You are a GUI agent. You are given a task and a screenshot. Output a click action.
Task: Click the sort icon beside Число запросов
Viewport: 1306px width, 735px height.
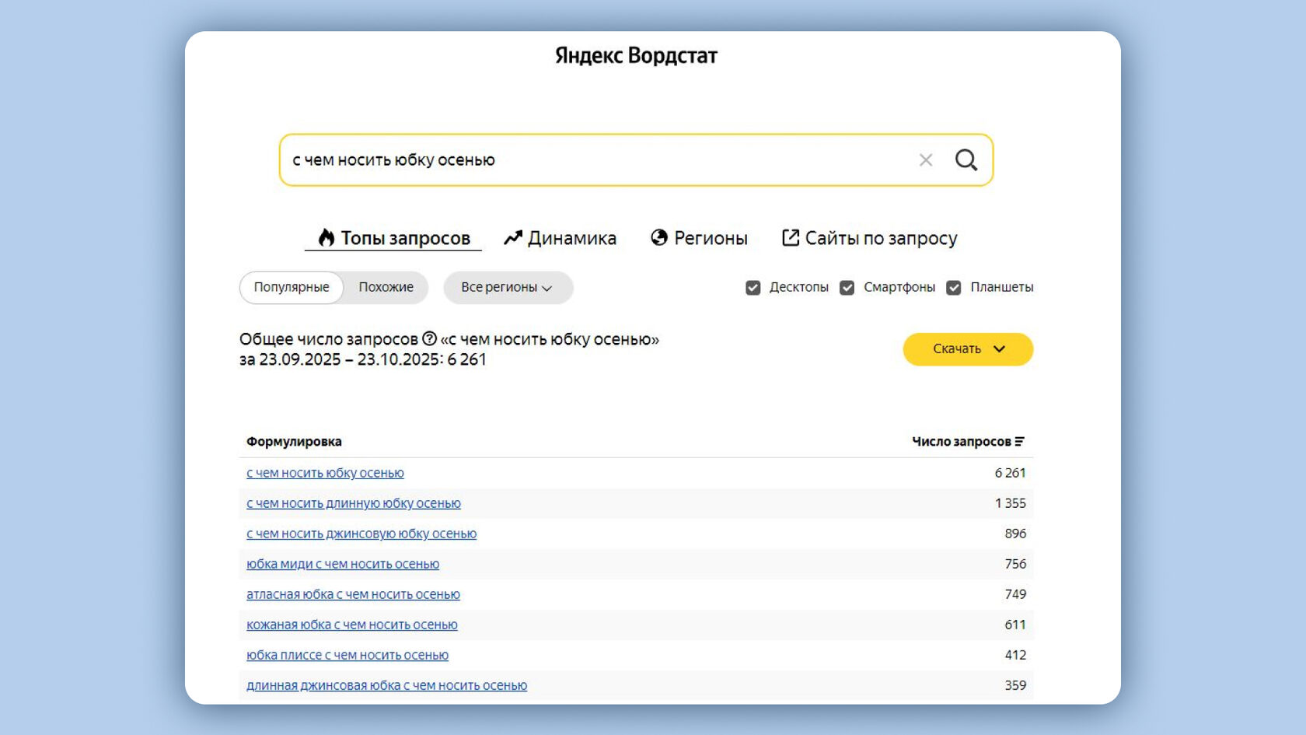click(1020, 442)
